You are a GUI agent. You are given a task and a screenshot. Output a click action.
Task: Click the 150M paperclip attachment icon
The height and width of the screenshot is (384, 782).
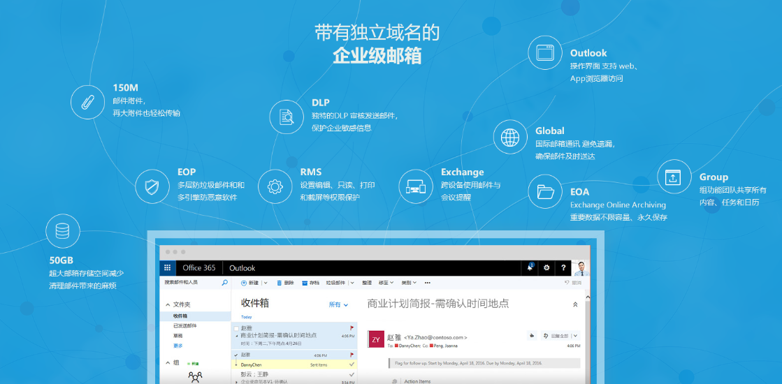coord(87,102)
